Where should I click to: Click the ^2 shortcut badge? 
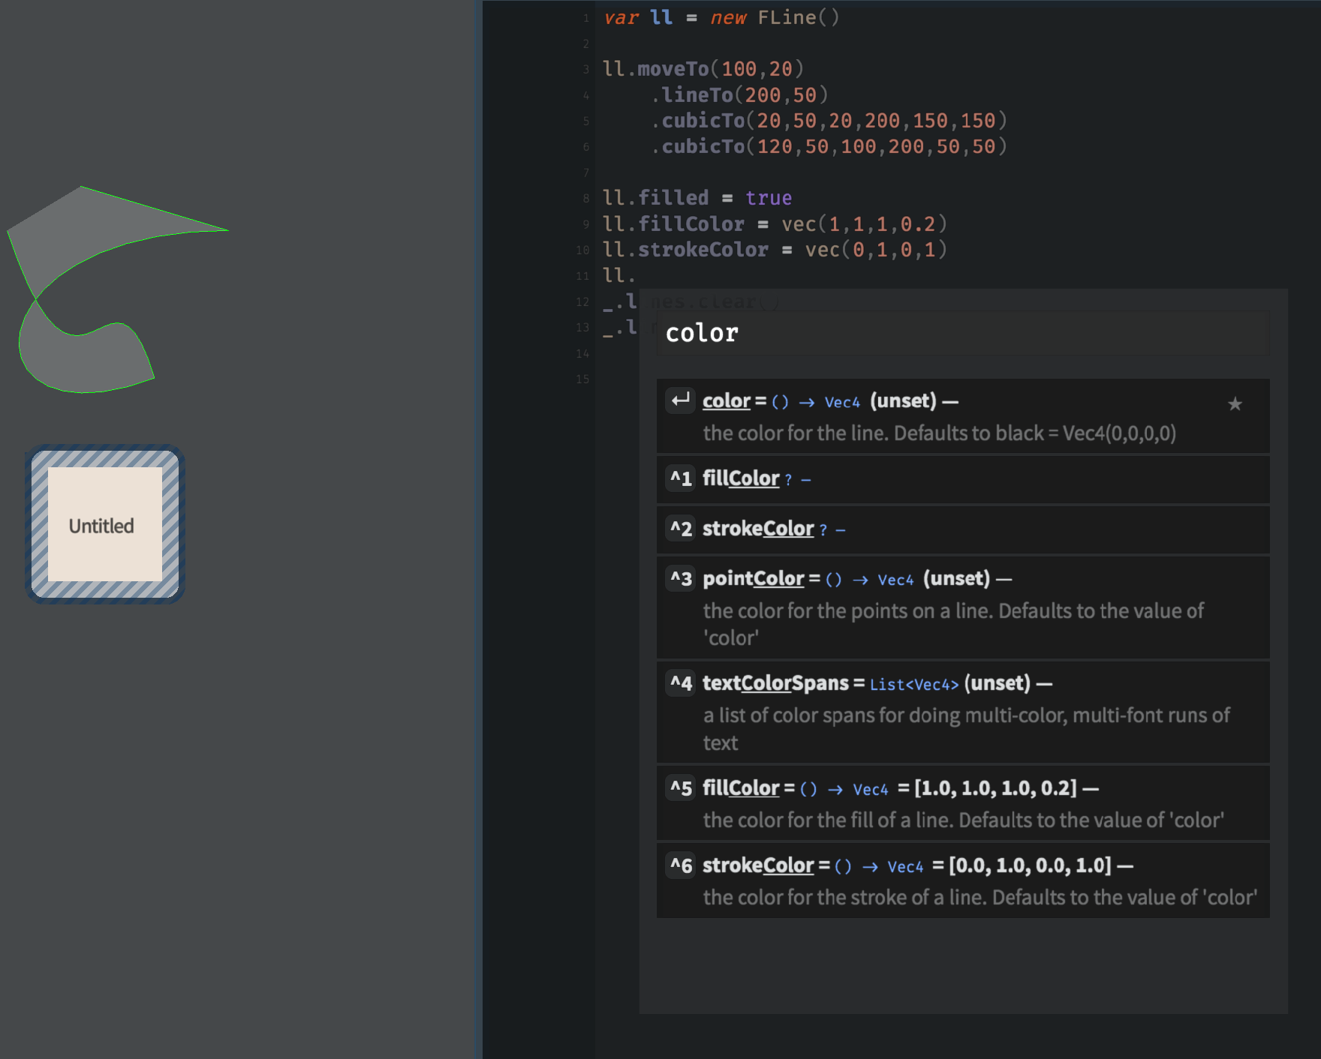681,529
